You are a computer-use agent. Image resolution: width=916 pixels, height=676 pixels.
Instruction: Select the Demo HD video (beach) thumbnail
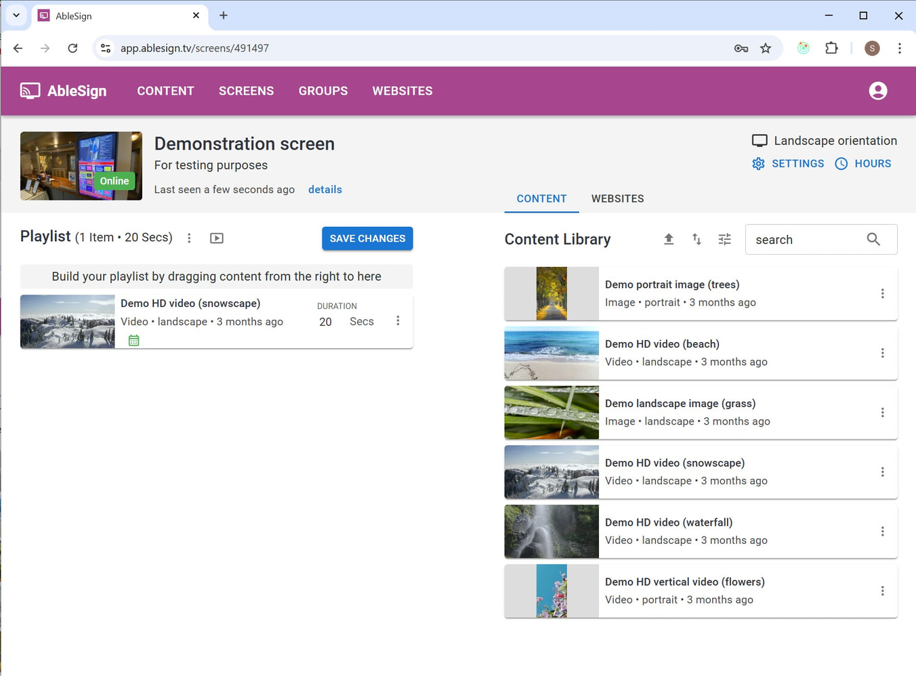[551, 353]
